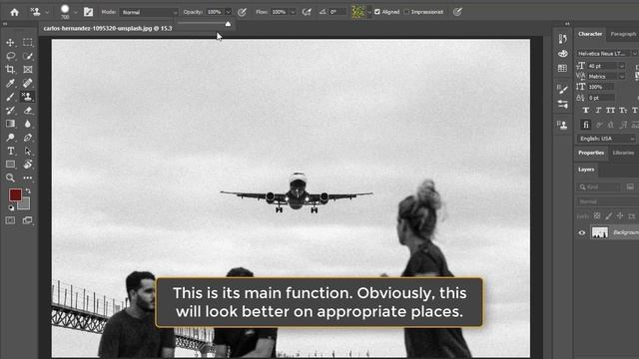Select the History Brush tool
The height and width of the screenshot is (359, 639).
point(10,111)
